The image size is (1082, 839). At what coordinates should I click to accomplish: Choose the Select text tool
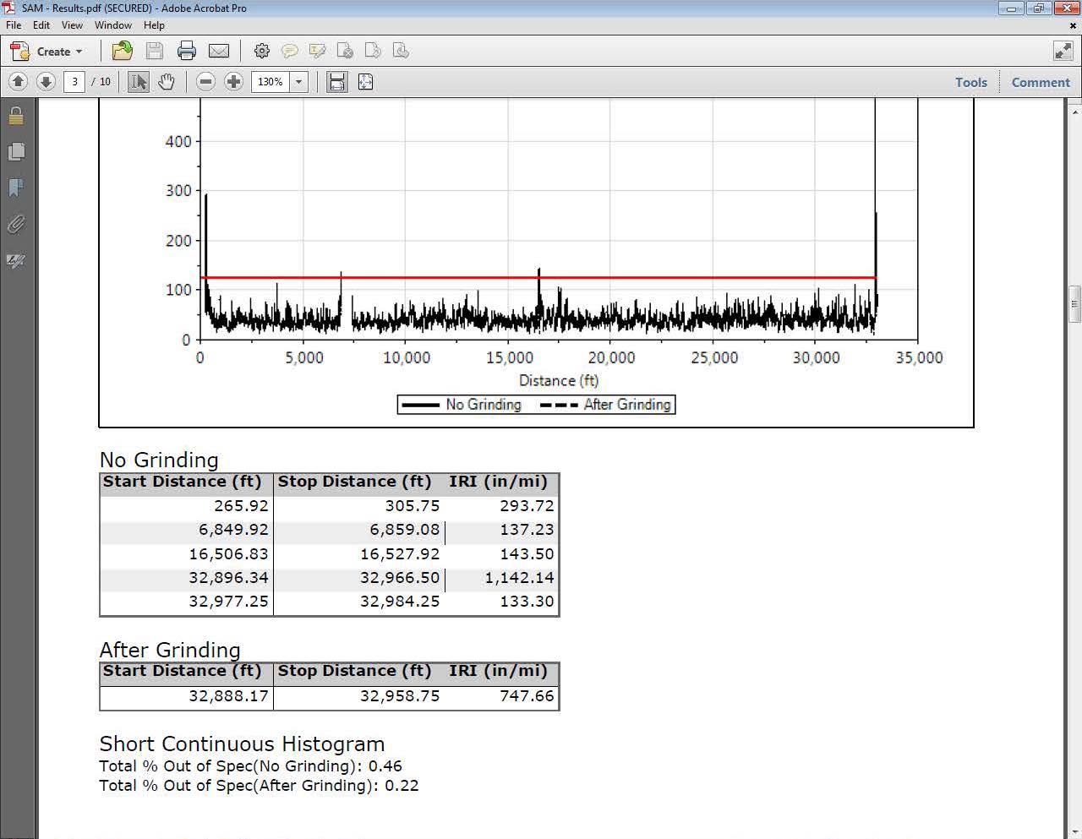[139, 82]
